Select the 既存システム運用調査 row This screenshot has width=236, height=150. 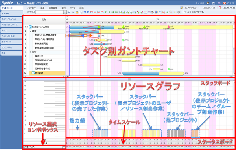point(44,40)
